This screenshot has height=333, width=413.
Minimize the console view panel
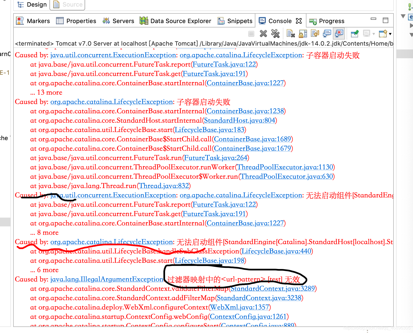click(x=373, y=19)
